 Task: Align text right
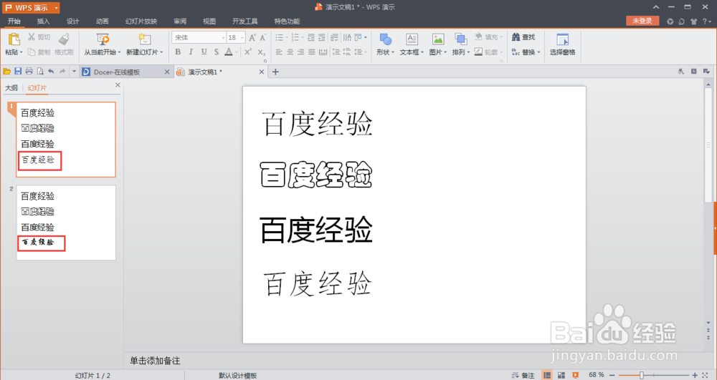pos(300,52)
